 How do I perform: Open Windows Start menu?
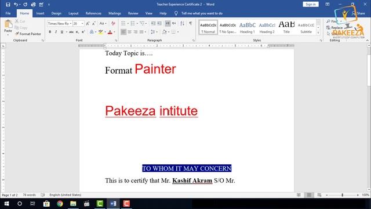[x=6, y=204]
